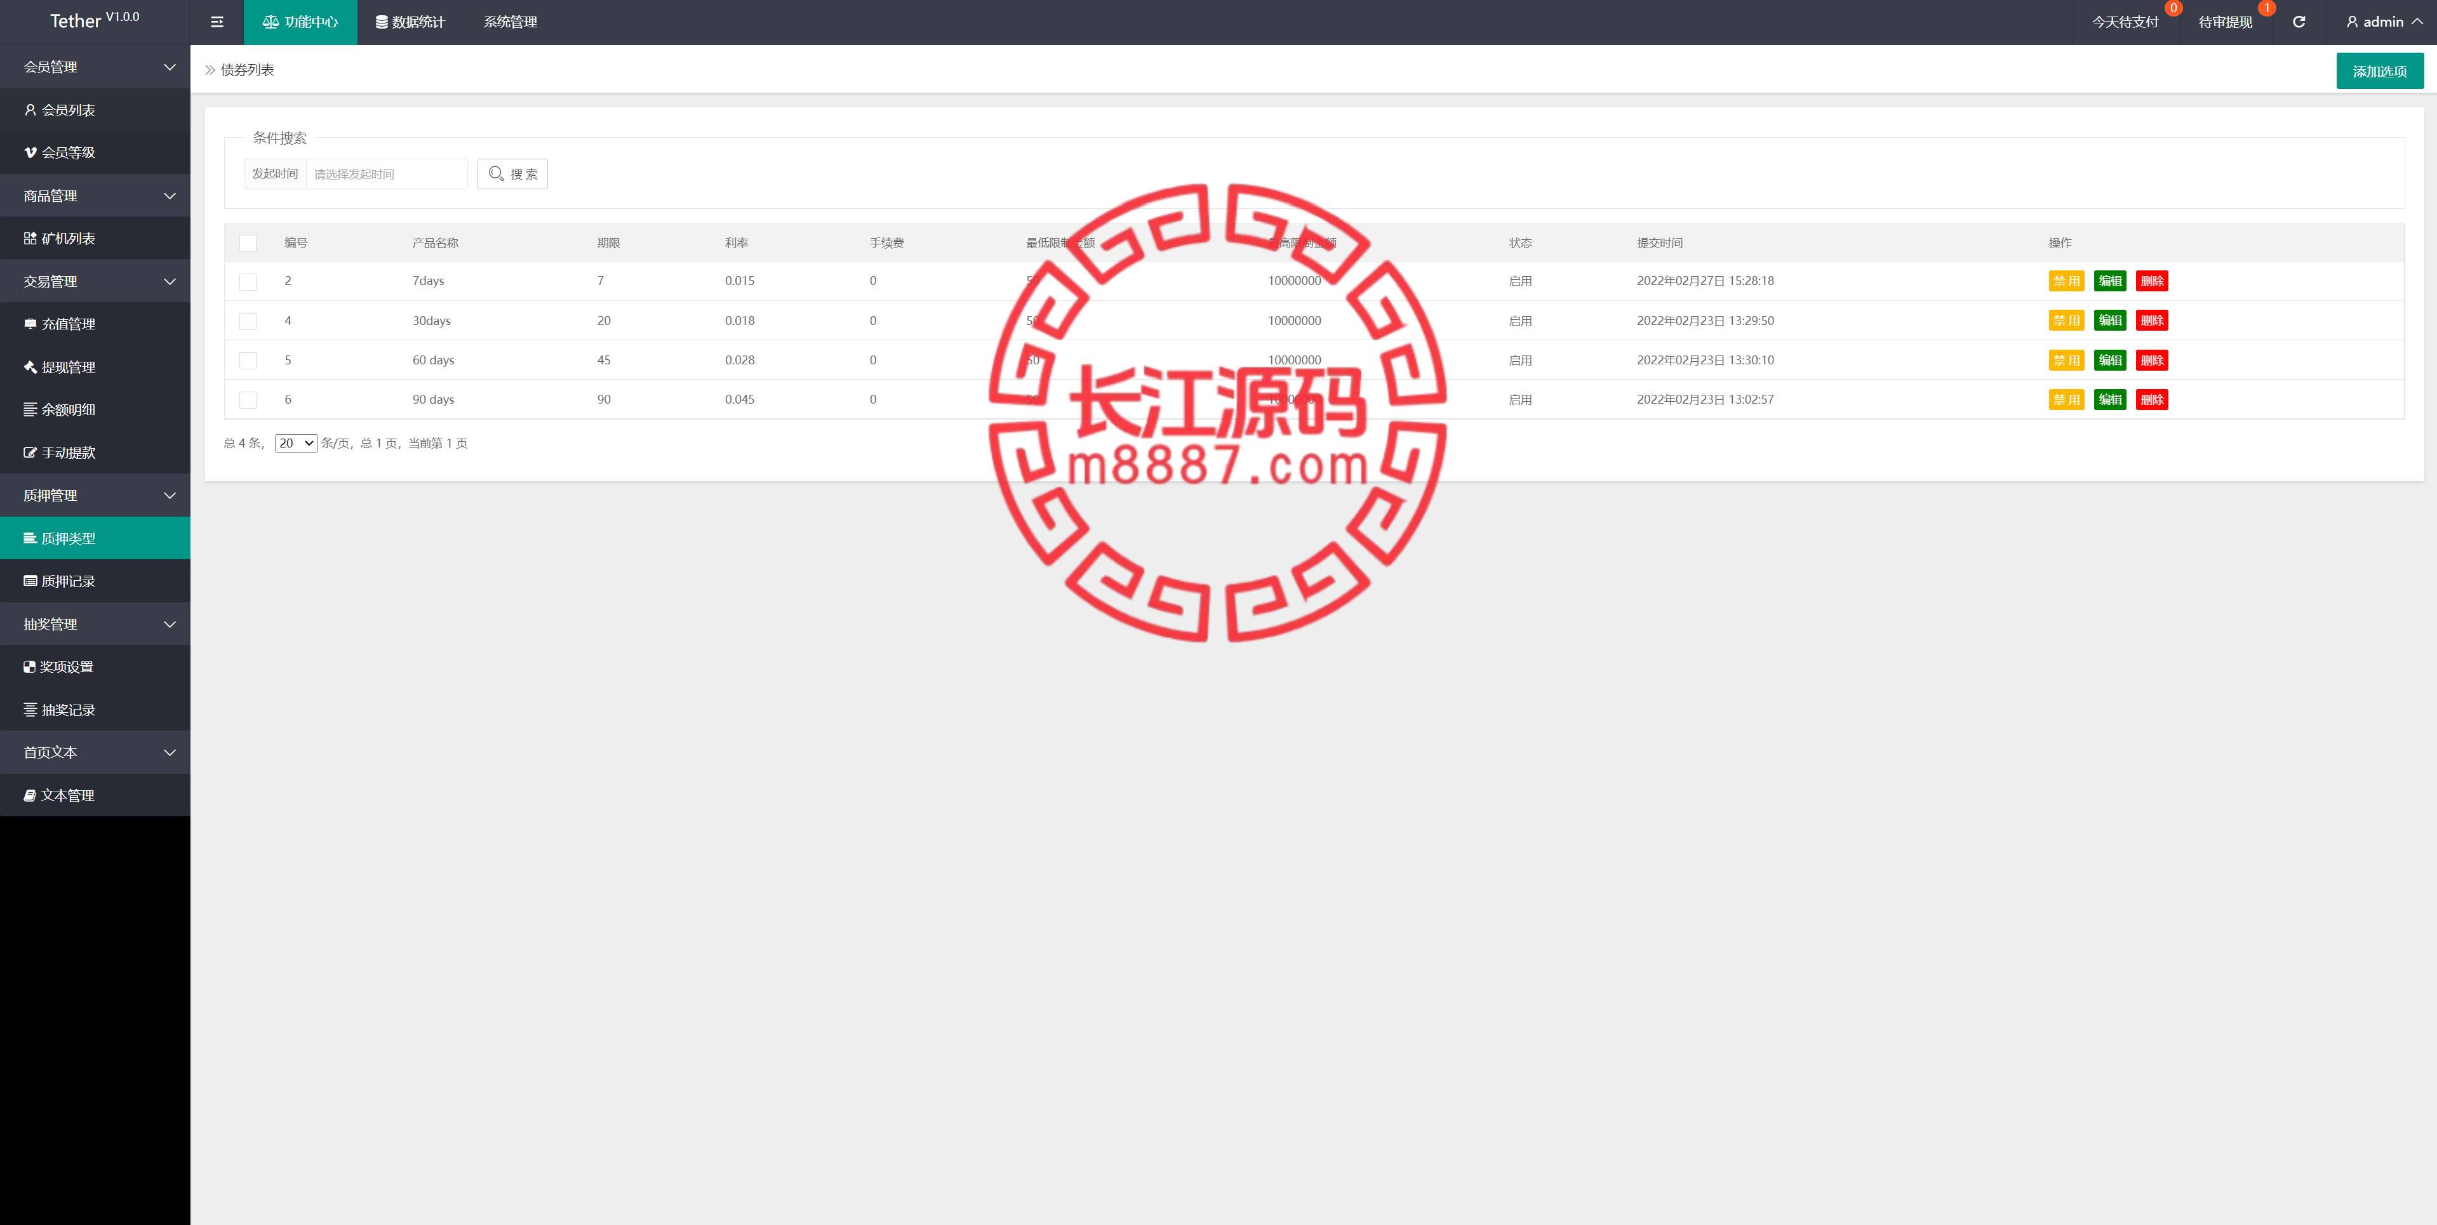The image size is (2437, 1225).
Task: Click 禁用 for the 7days row
Action: 2066,281
